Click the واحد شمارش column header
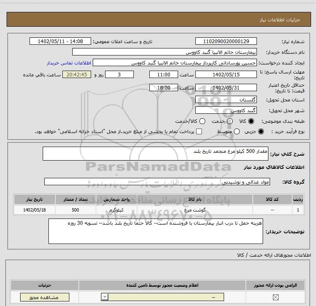This screenshot has width=316, height=306. pos(116,199)
